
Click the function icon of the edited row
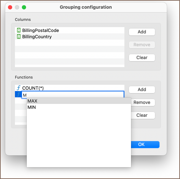[18, 94]
